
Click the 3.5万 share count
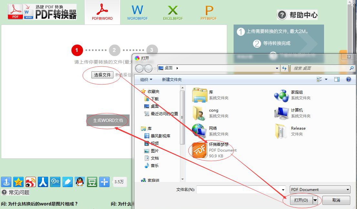click(x=119, y=182)
